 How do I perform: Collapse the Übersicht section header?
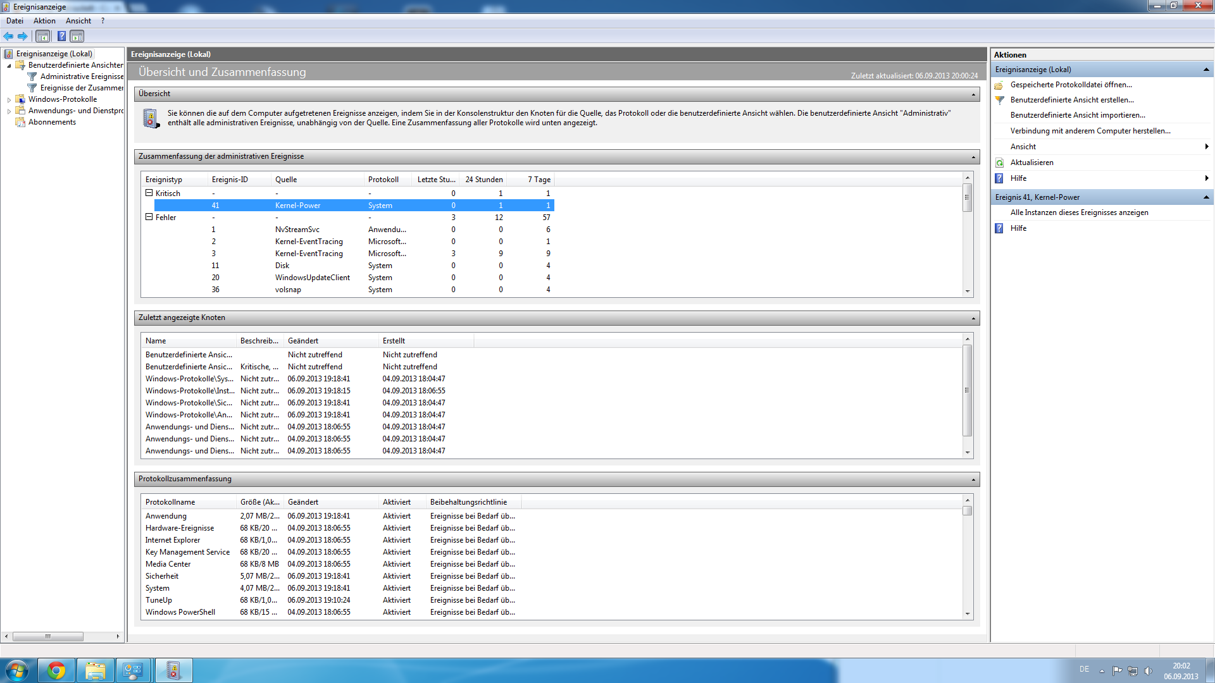point(973,94)
